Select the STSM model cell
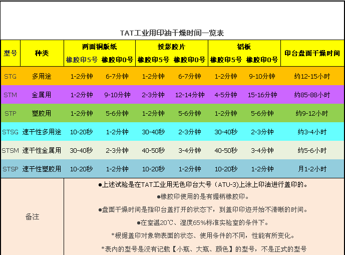The image size is (345, 255). click(11, 150)
